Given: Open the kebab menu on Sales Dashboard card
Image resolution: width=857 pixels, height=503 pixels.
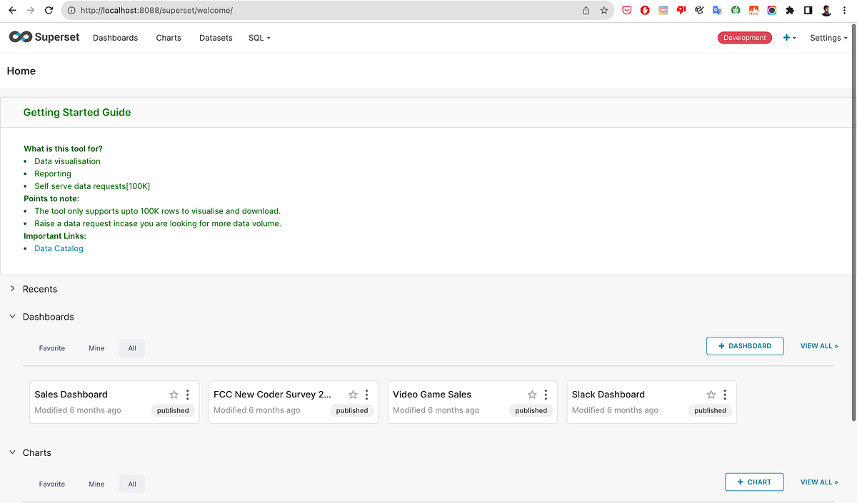Looking at the screenshot, I should pos(187,395).
